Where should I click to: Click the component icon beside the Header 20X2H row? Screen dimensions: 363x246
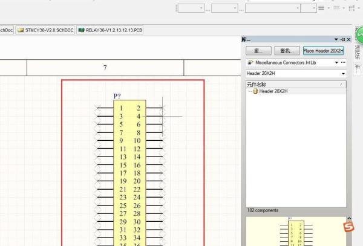click(x=255, y=91)
